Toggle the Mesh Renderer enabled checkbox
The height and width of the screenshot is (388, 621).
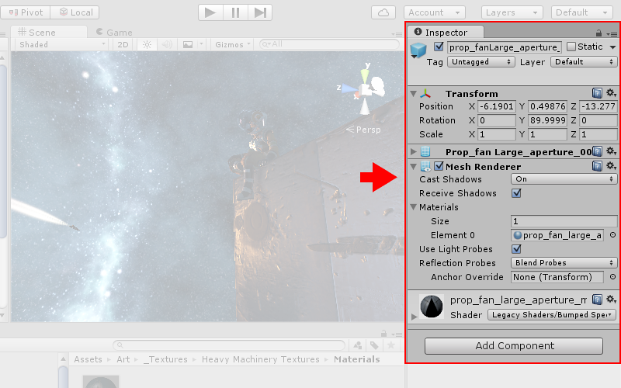(x=439, y=166)
